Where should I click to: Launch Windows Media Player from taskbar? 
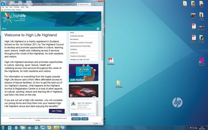pyautogui.click(x=30, y=128)
